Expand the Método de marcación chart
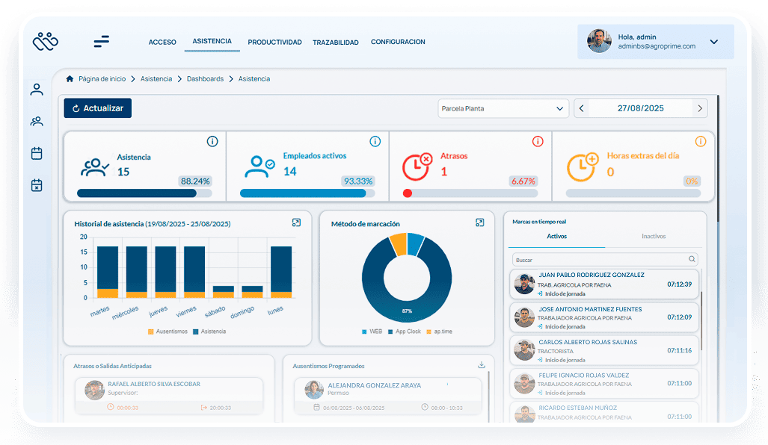768x445 pixels. 479,222
